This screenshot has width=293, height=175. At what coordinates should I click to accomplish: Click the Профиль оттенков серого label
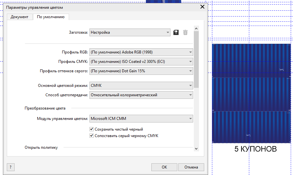pos(64,71)
